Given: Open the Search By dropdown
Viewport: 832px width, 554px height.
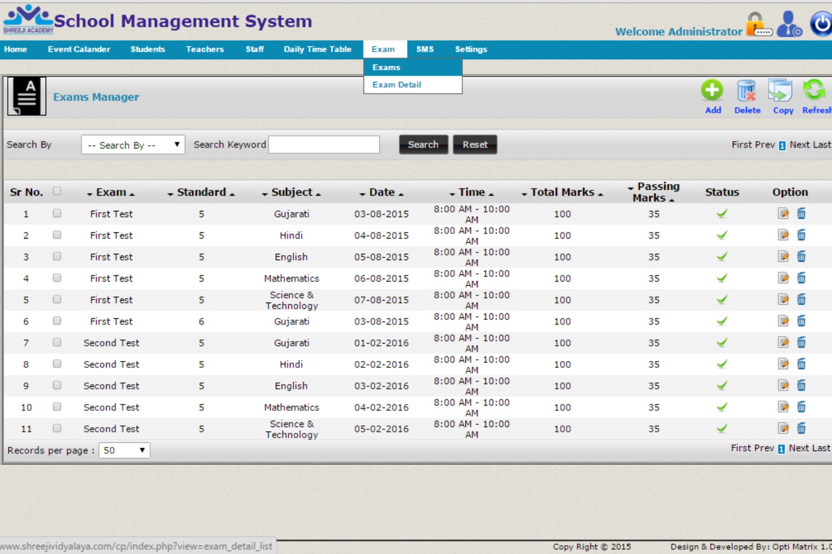Looking at the screenshot, I should tap(133, 145).
